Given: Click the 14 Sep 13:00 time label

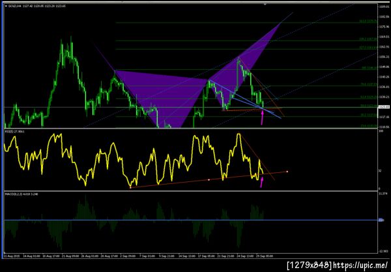Looking at the screenshot, I should tap(187, 256).
